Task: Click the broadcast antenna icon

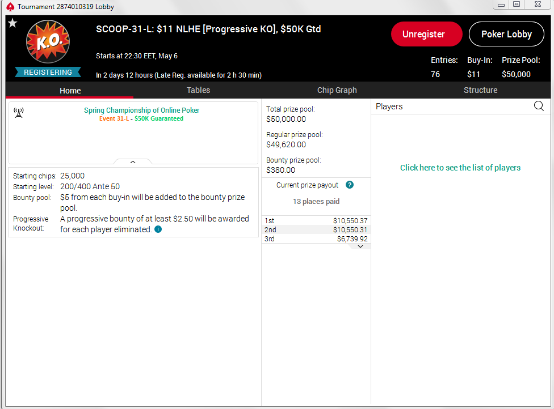Action: 18,113
